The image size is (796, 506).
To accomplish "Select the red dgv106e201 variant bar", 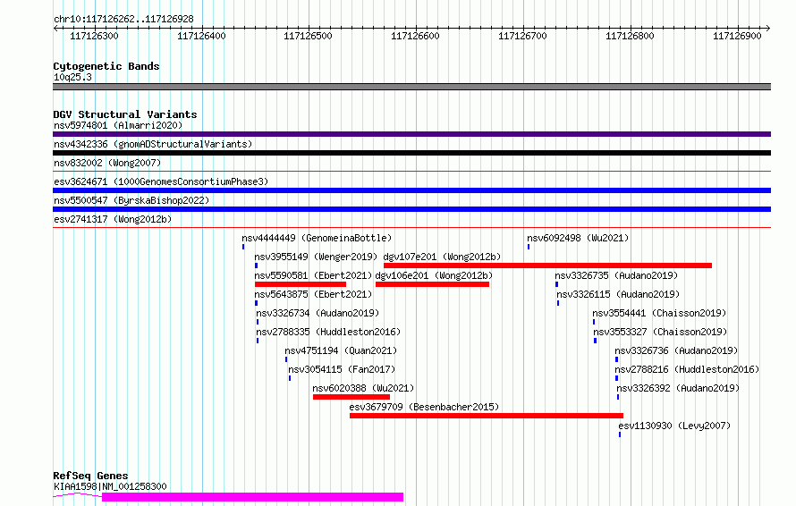I will click(433, 284).
